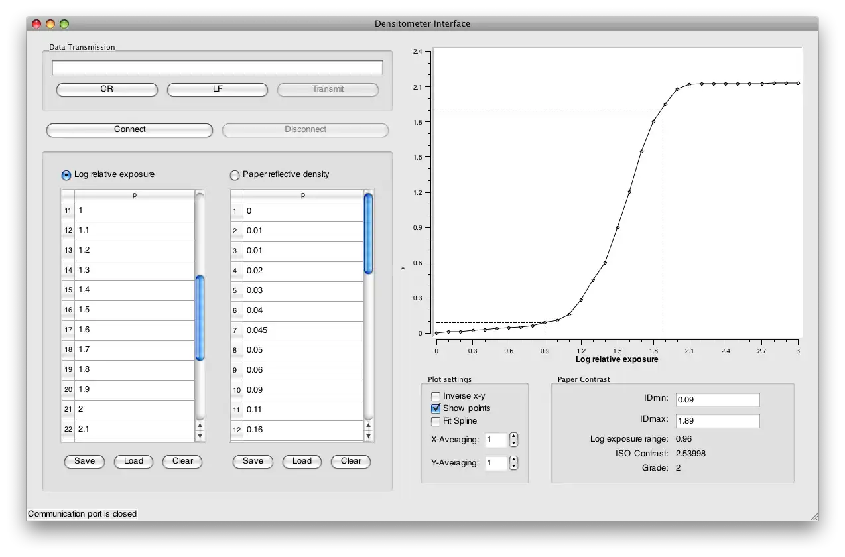The image size is (845, 557).
Task: Click density table scroll-up arrow
Action: 369,426
